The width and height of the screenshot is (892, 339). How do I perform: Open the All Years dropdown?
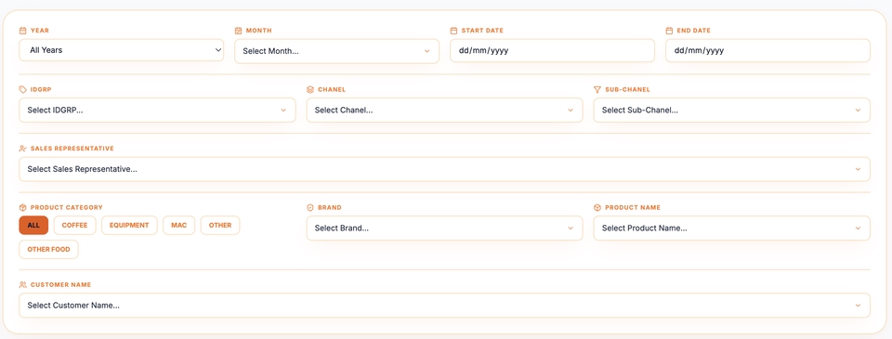(121, 50)
